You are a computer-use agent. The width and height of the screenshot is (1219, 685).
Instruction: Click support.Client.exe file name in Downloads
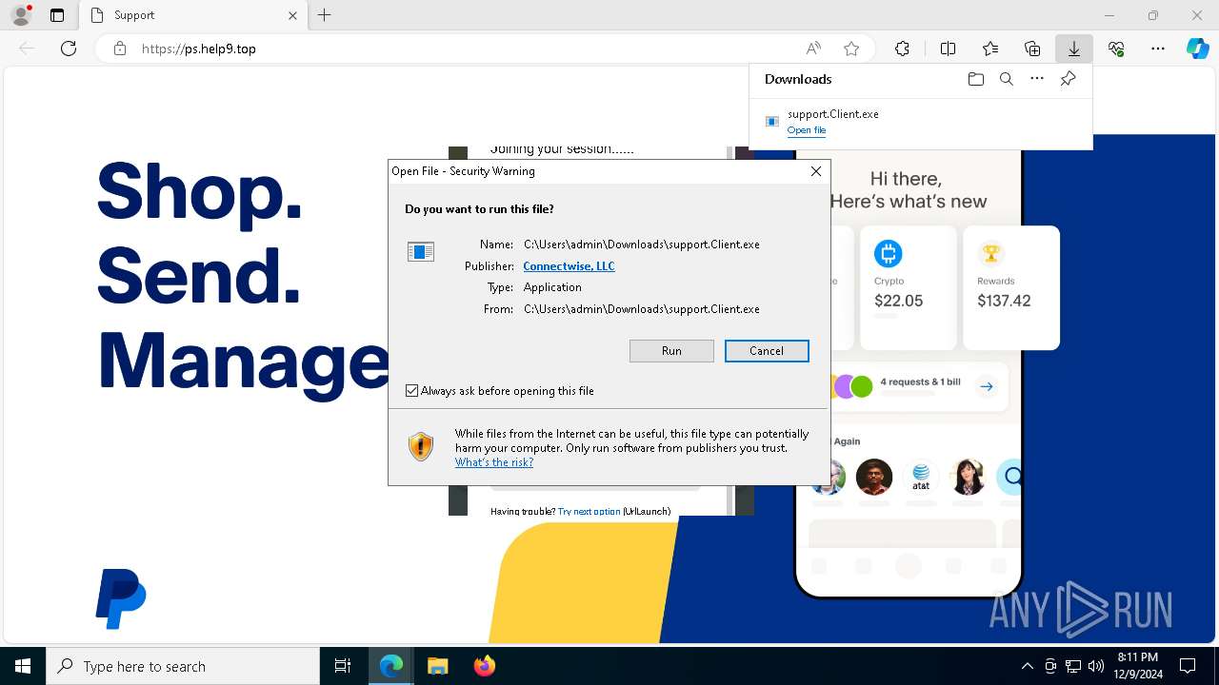[x=833, y=114]
